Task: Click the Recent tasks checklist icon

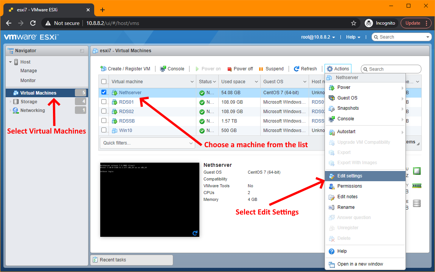Action: [x=95, y=260]
